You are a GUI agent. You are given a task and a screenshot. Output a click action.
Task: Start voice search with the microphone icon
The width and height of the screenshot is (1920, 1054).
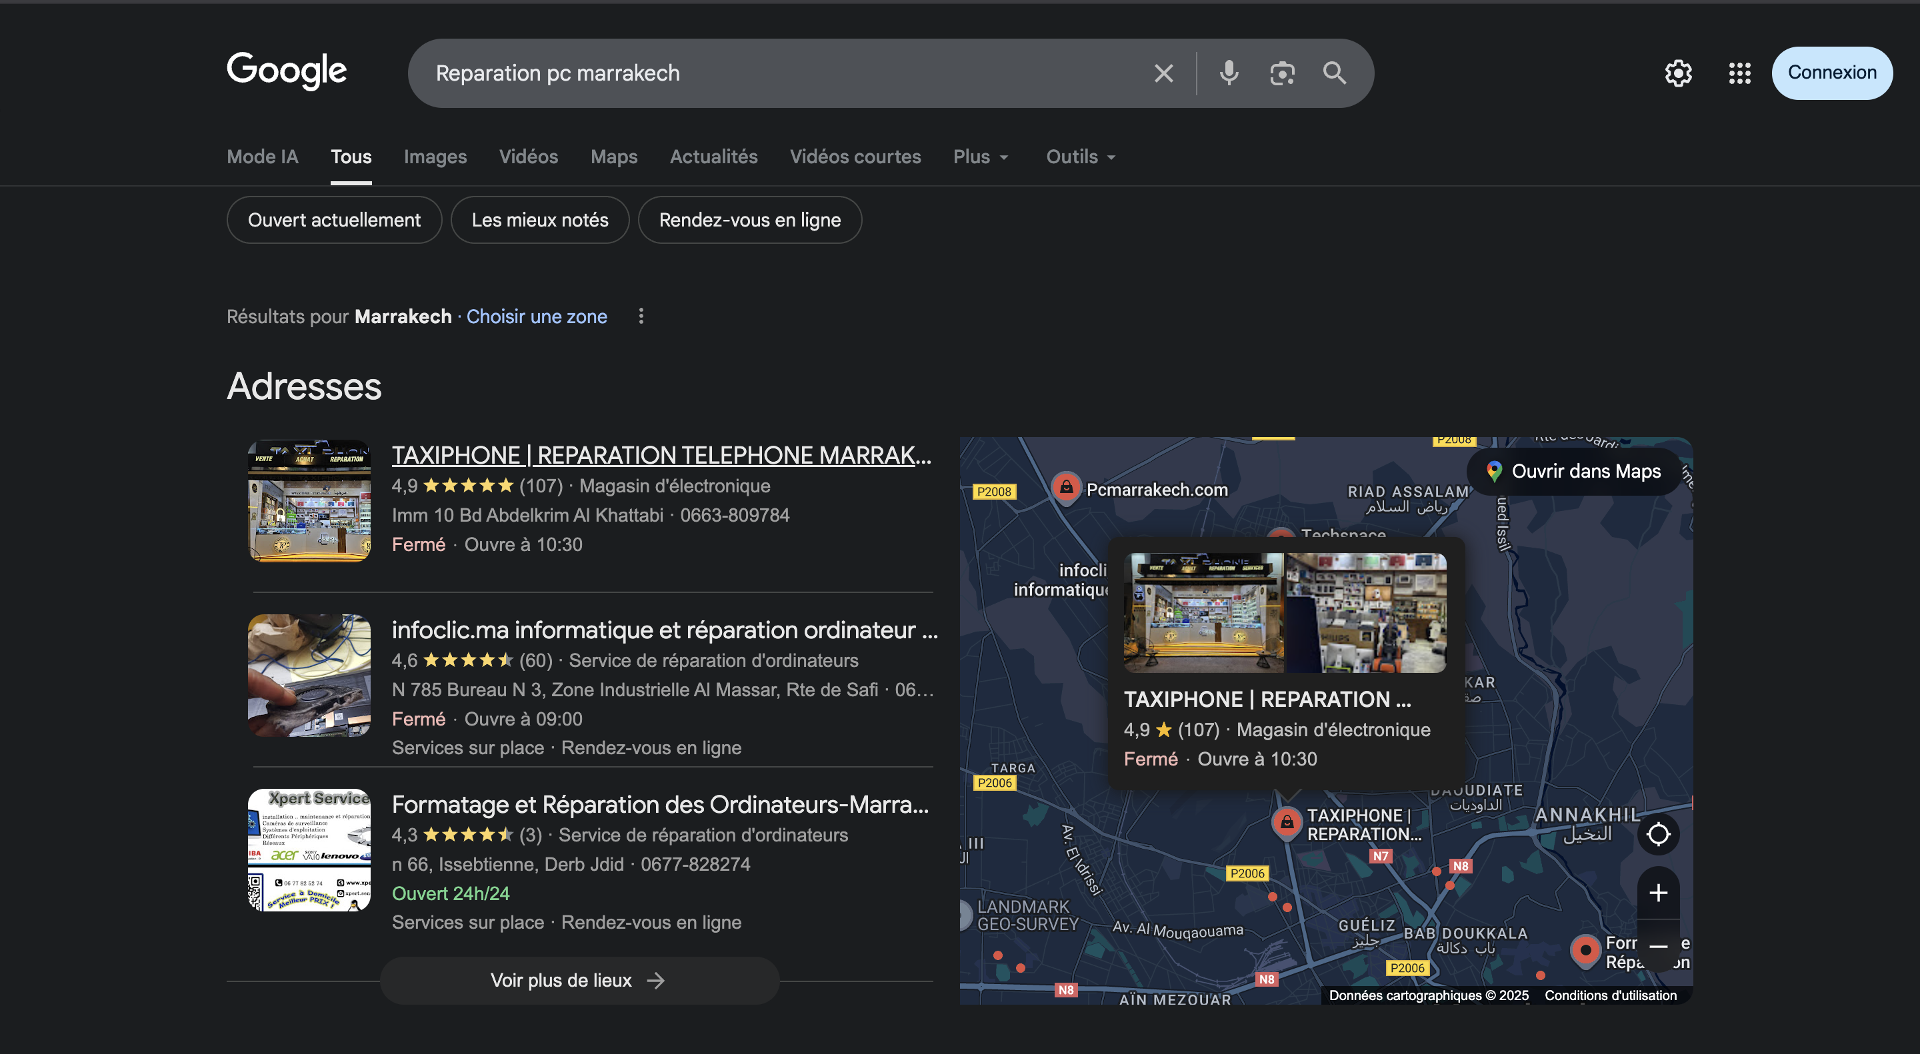point(1229,73)
